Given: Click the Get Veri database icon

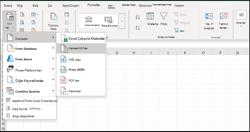Looking at the screenshot, I should [10, 17].
